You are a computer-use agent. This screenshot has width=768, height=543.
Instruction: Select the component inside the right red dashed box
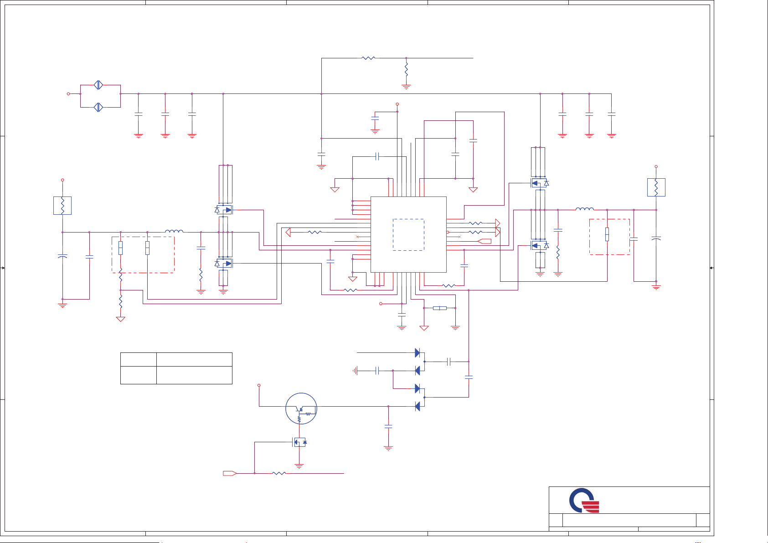607,234
